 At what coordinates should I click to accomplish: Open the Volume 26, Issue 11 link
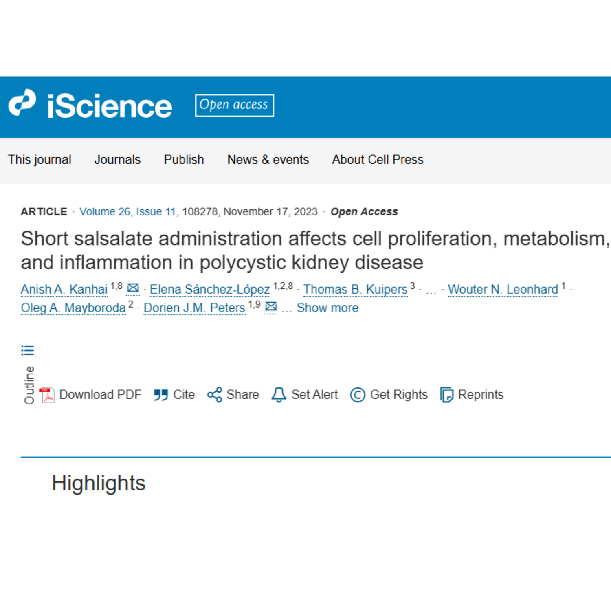(127, 212)
